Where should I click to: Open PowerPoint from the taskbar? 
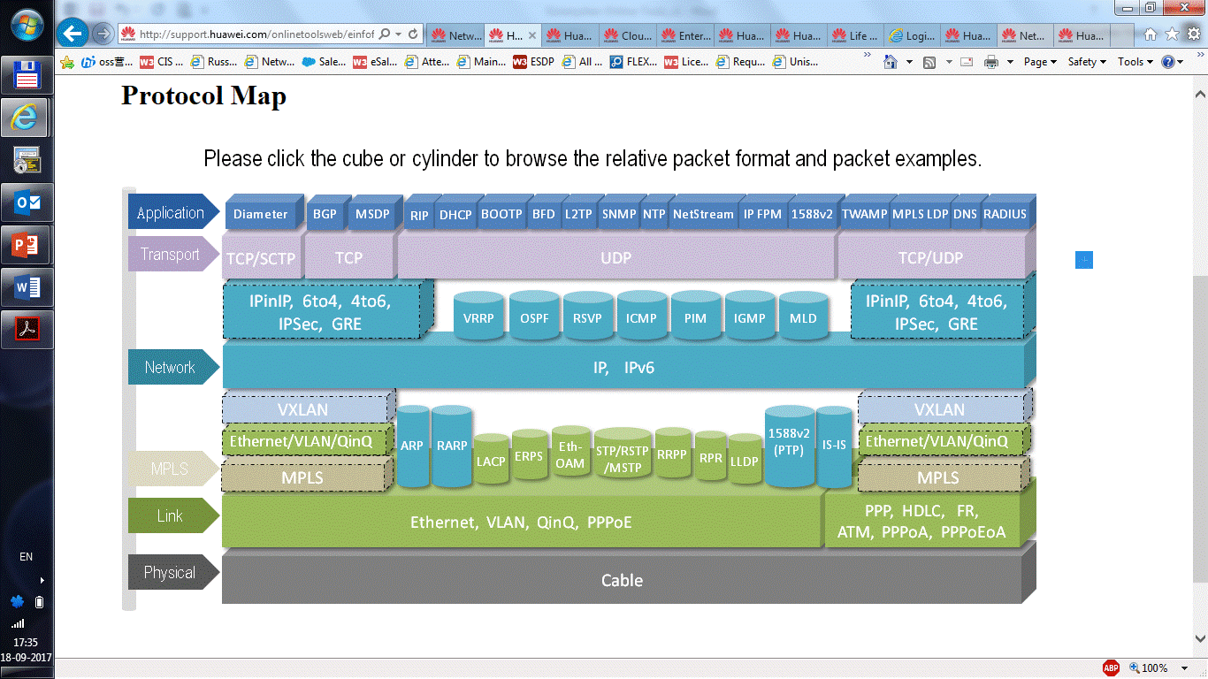click(x=27, y=245)
